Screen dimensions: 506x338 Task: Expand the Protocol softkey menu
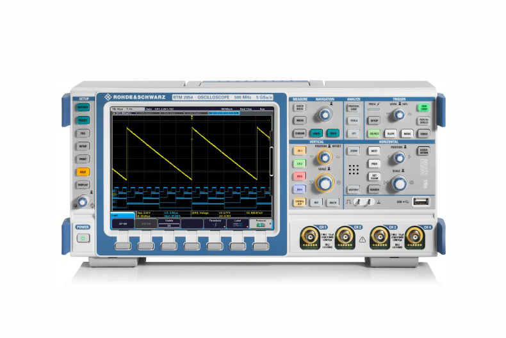260,224
